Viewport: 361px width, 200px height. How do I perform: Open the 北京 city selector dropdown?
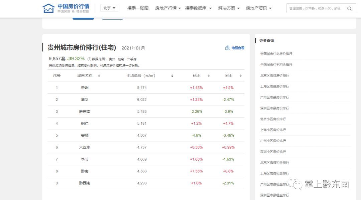[x=109, y=8]
